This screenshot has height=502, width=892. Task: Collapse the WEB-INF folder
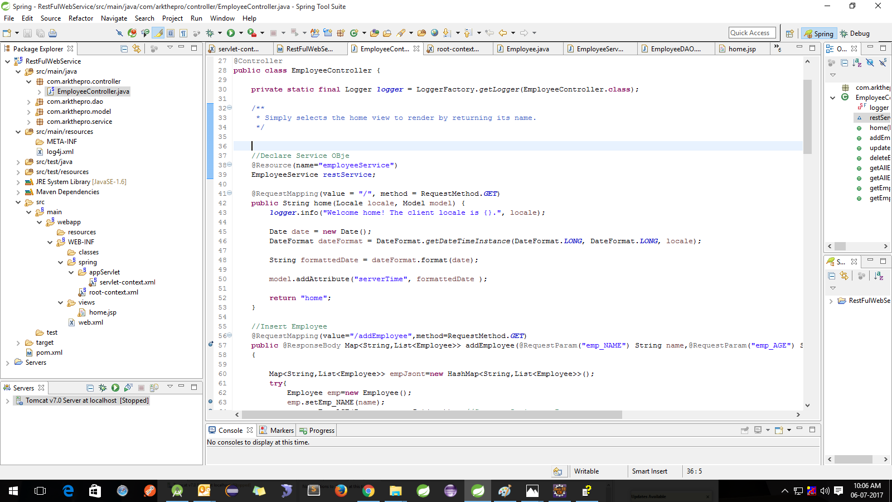[x=50, y=242]
